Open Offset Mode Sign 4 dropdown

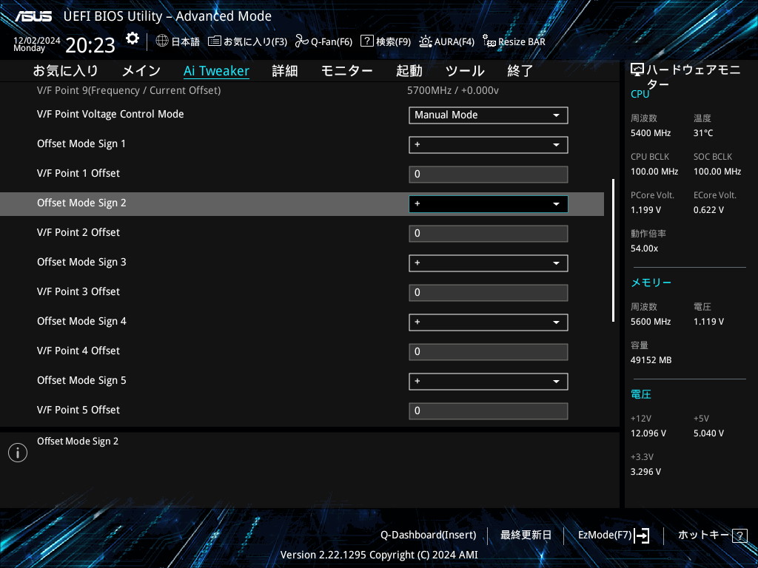click(489, 322)
